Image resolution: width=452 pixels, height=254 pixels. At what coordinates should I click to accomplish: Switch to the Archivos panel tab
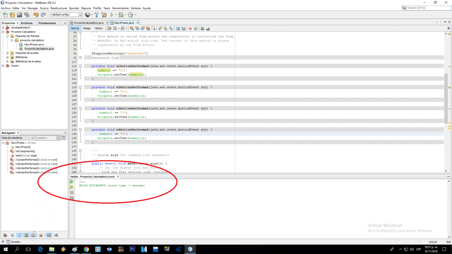click(27, 23)
